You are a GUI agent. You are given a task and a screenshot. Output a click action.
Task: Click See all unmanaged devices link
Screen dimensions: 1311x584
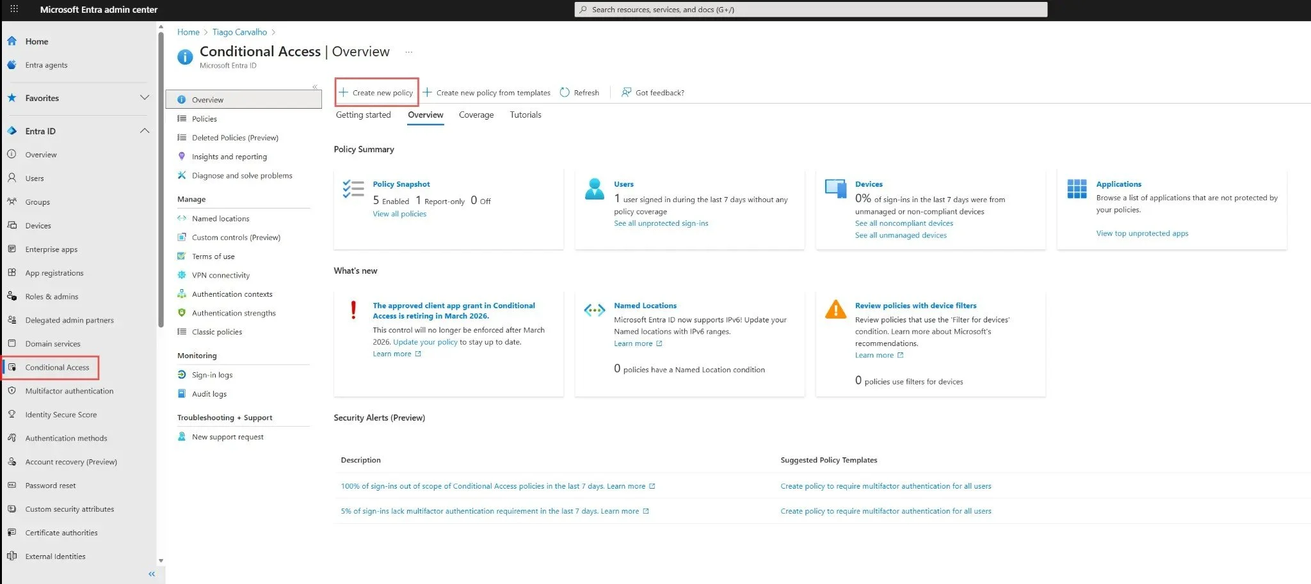pyautogui.click(x=901, y=235)
